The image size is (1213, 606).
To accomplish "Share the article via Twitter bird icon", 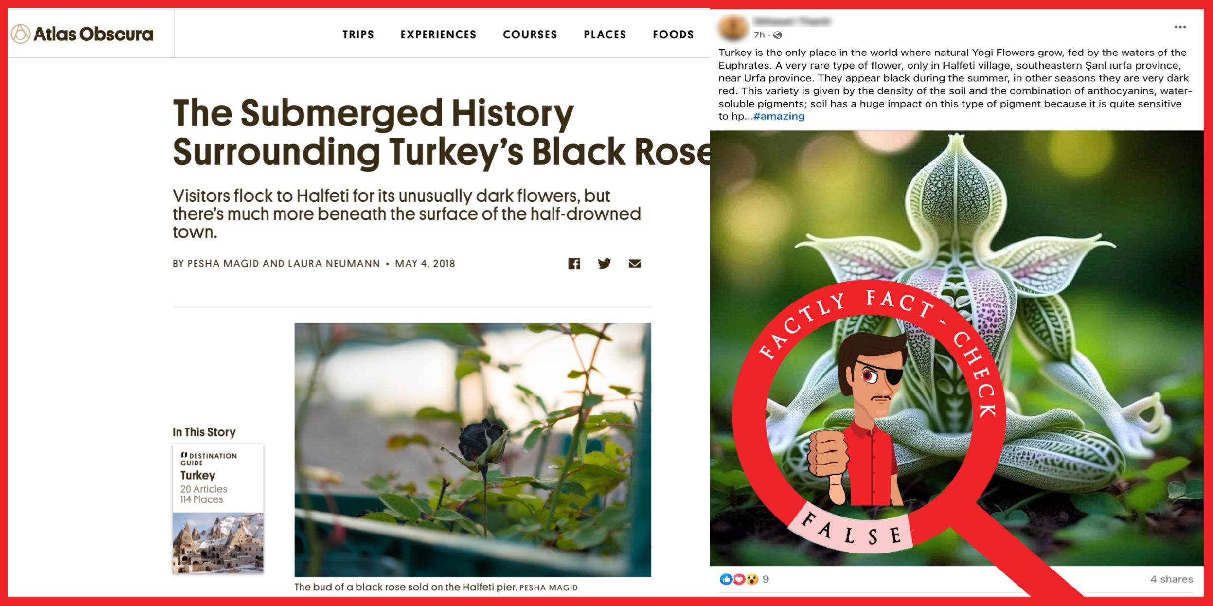I will (604, 264).
